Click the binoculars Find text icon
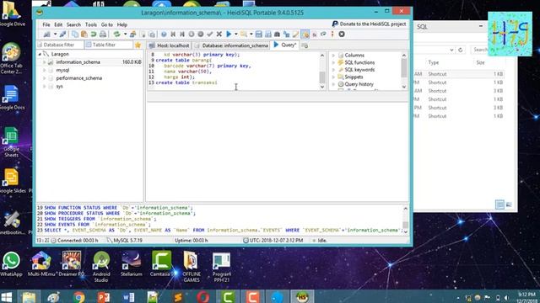The image size is (540, 303). click(x=278, y=34)
